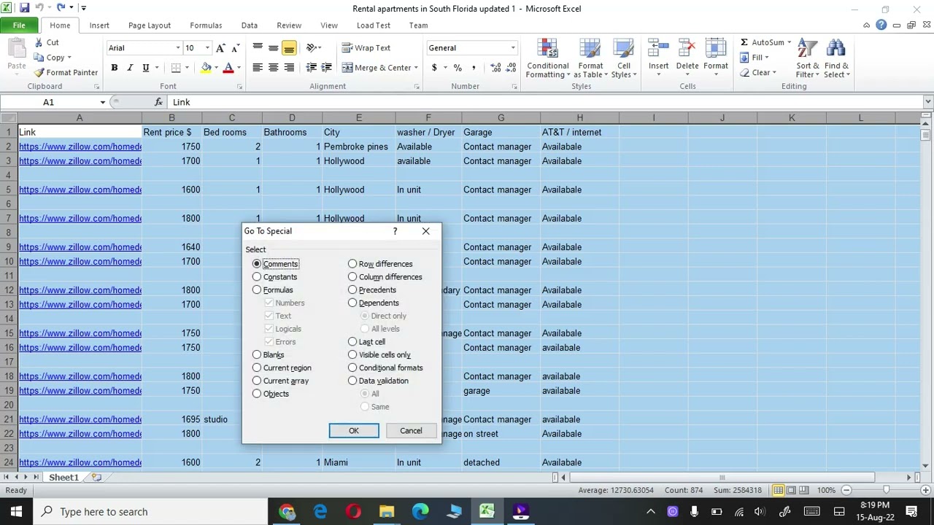Toggle Italic formatting
The height and width of the screenshot is (525, 934).
(x=130, y=68)
